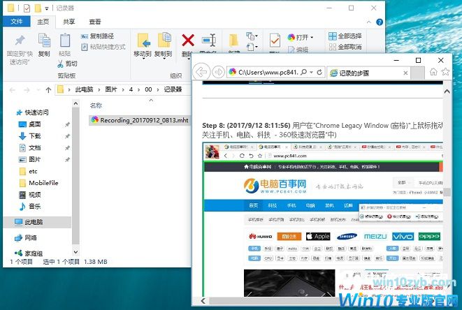
Task: Click 记录器 in the address breadcrumb
Action: 173,89
